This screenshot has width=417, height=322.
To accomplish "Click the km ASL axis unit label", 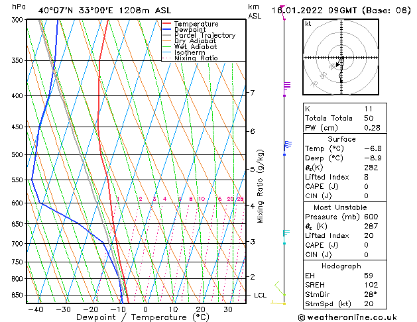I will point(255,11).
